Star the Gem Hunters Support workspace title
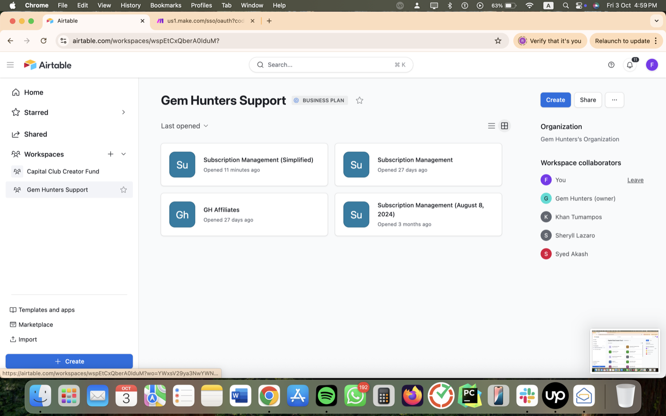Viewport: 666px width, 416px height. pos(360,100)
